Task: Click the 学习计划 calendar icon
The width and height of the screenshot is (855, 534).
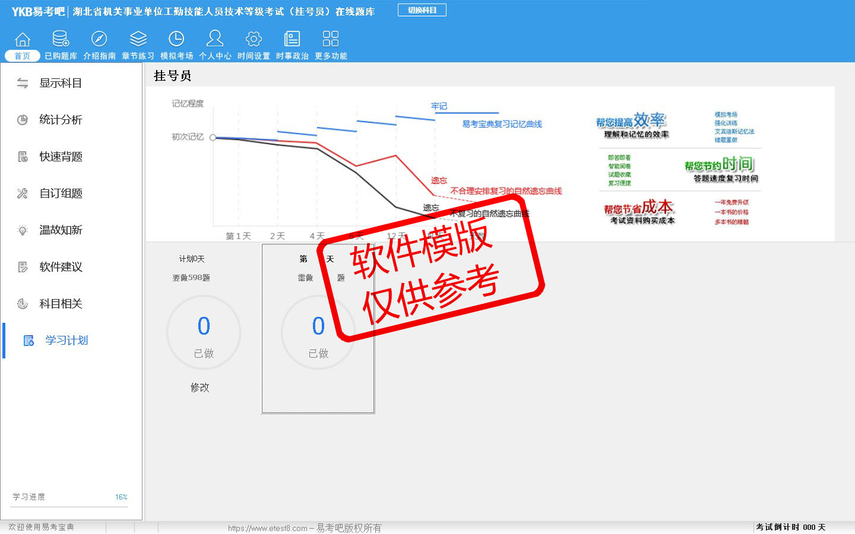Action: [28, 341]
